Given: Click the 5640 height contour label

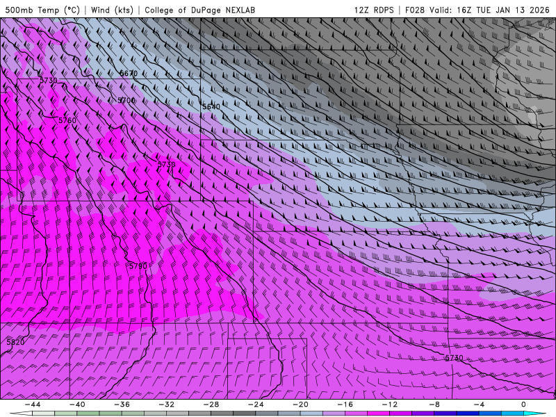Looking at the screenshot, I should click(211, 107).
